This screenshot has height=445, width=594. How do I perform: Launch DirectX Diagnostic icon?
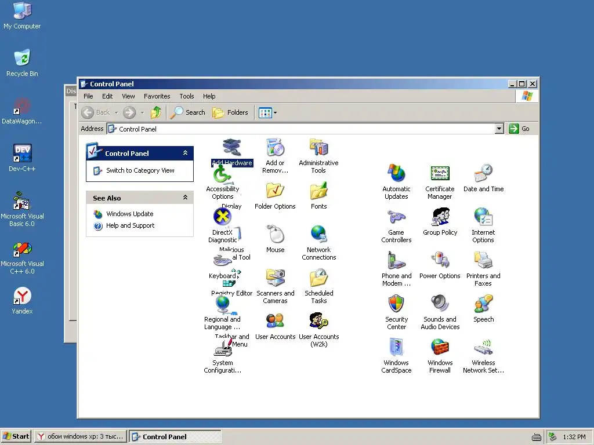[x=222, y=217]
